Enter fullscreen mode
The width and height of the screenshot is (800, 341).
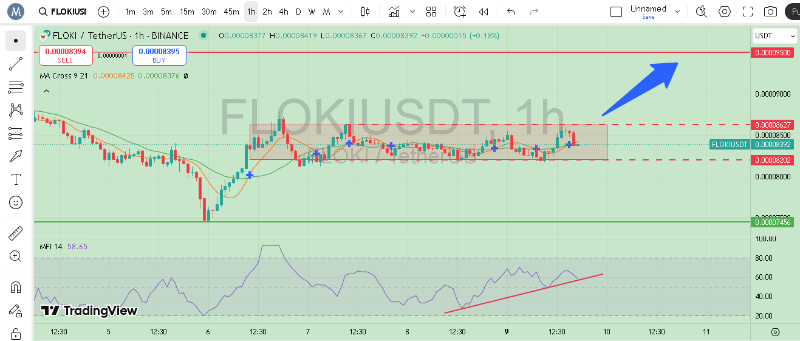click(x=748, y=12)
